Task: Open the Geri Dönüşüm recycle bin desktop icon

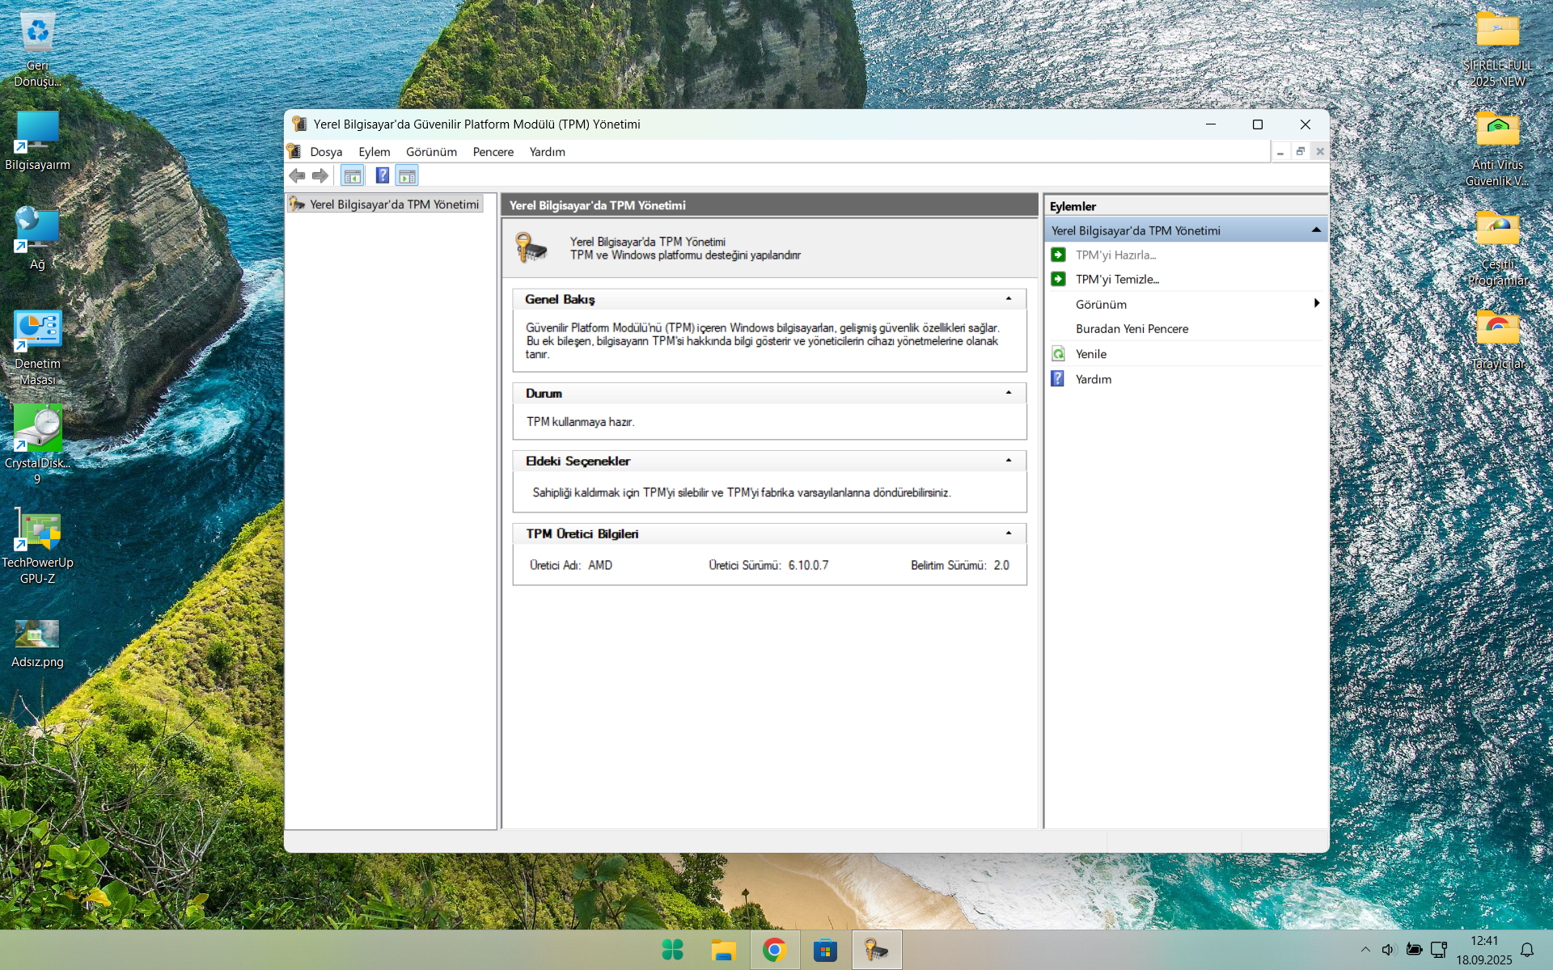Action: tap(37, 48)
